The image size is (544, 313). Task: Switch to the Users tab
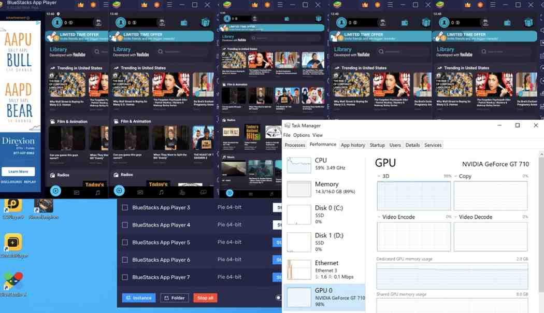point(395,145)
